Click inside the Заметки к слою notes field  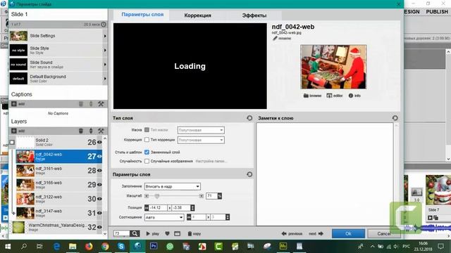pos(325,174)
